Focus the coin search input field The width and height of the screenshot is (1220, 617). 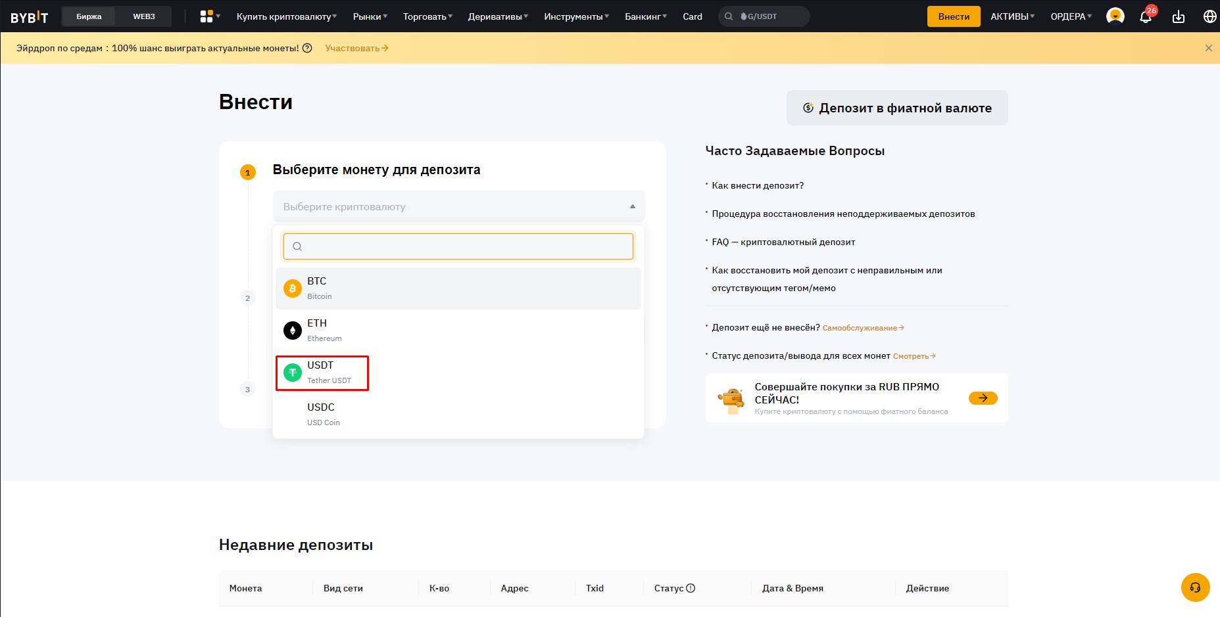458,246
